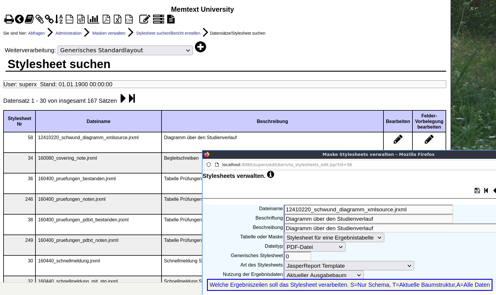The height and width of the screenshot is (295, 496).
Task: Select 160080_covering_note.jrxml filename cell
Action: [x=98, y=163]
